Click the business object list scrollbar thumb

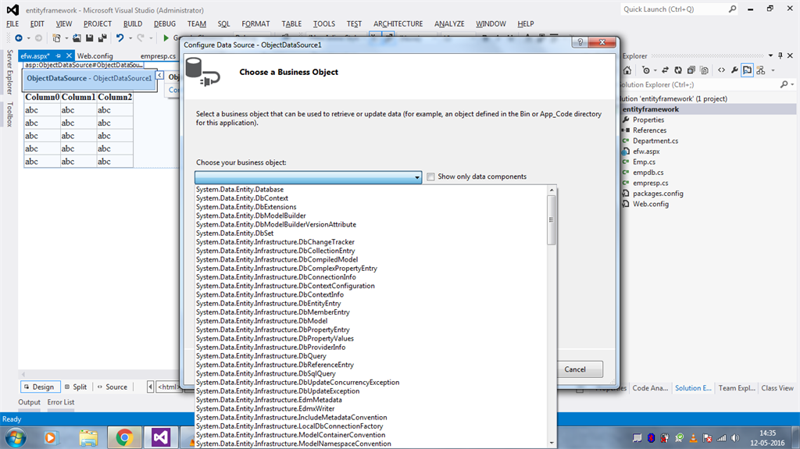tap(552, 220)
